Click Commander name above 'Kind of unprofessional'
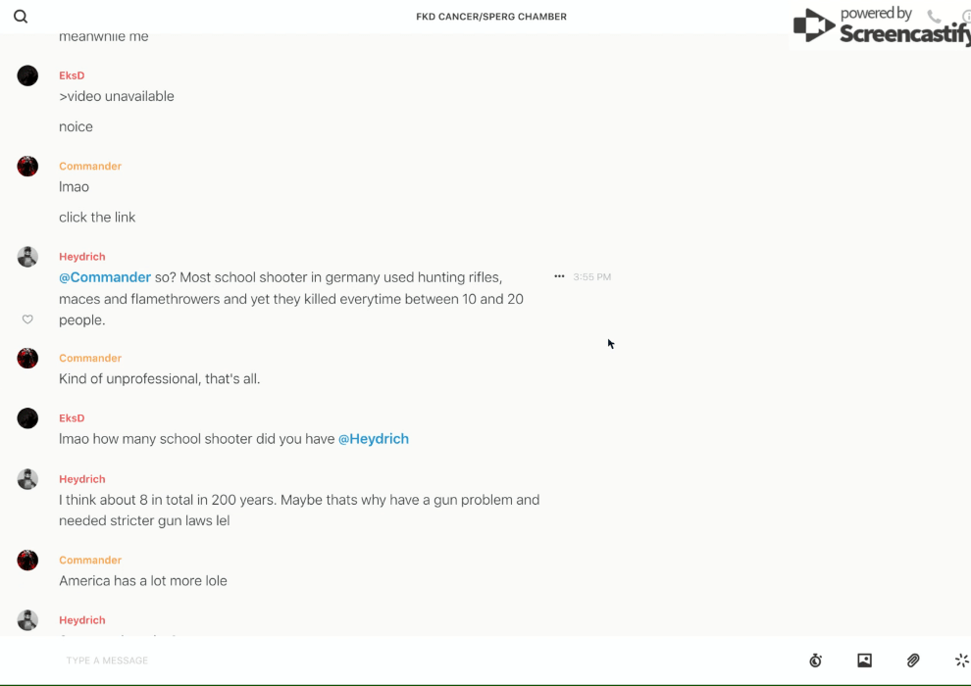The image size is (971, 686). [x=90, y=358]
